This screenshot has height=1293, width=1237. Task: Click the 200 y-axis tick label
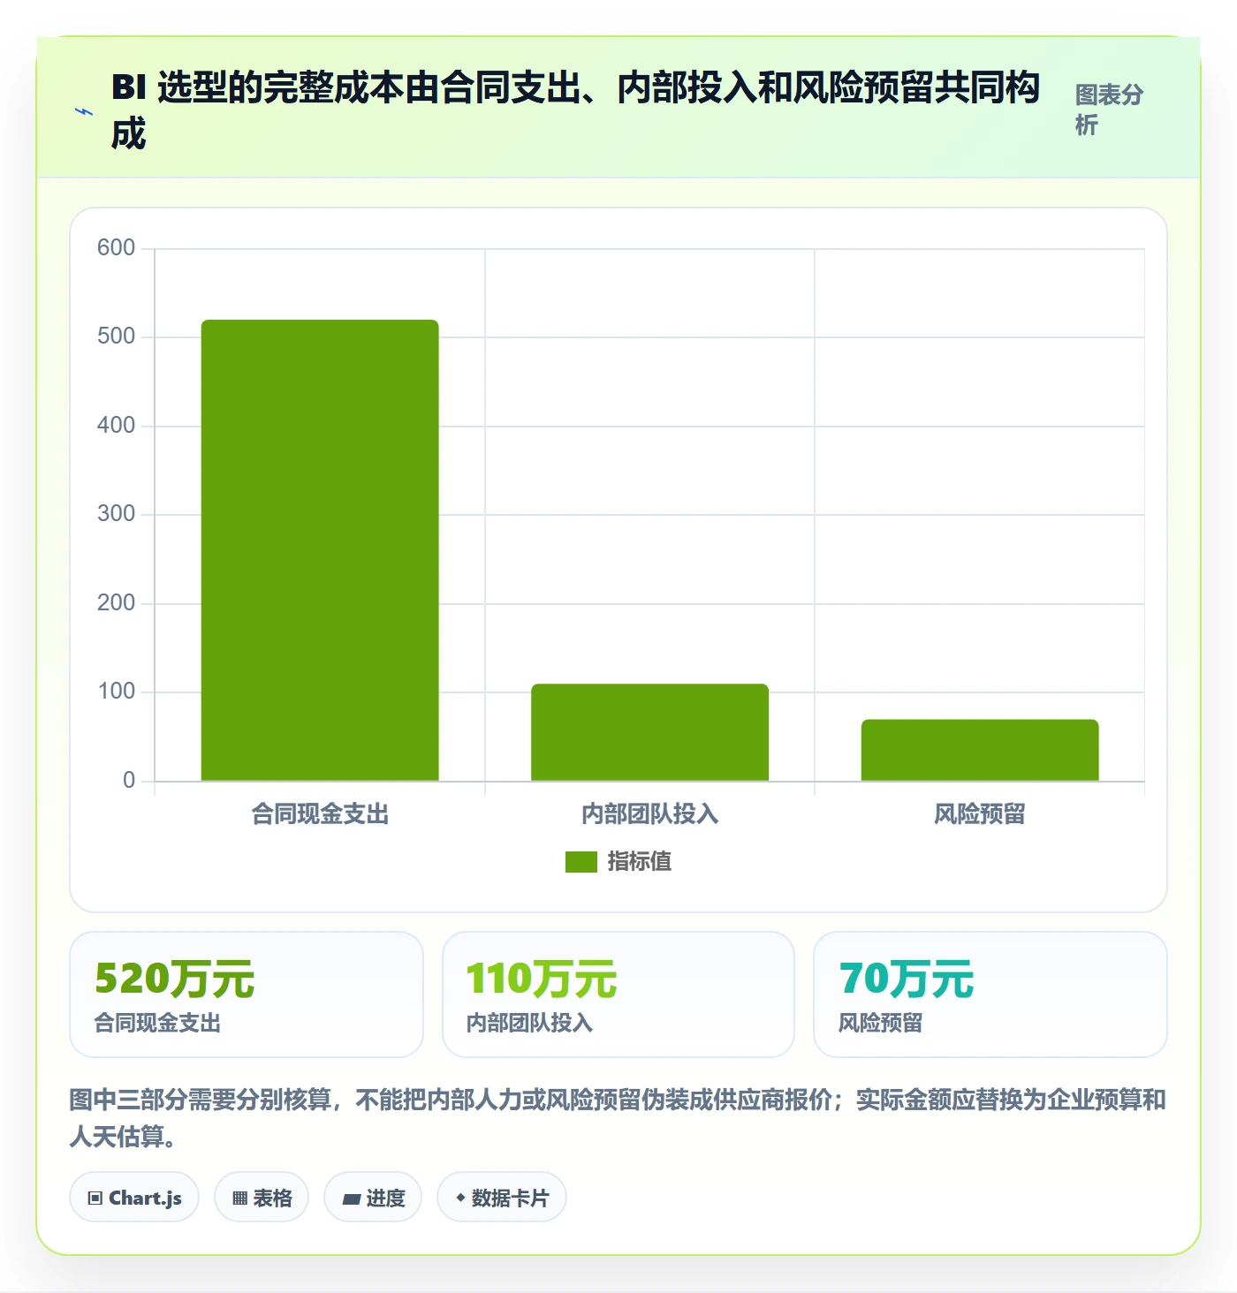click(x=116, y=602)
